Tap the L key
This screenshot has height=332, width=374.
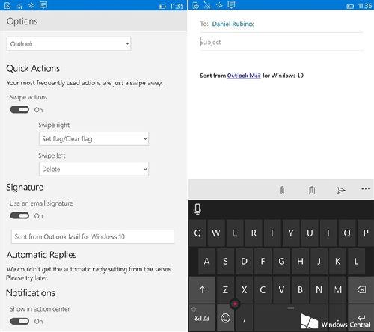[356, 261]
